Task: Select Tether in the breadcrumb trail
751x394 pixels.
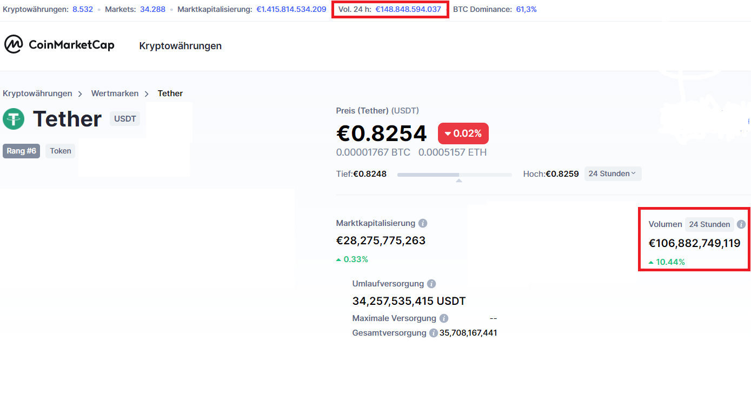Action: pyautogui.click(x=170, y=93)
